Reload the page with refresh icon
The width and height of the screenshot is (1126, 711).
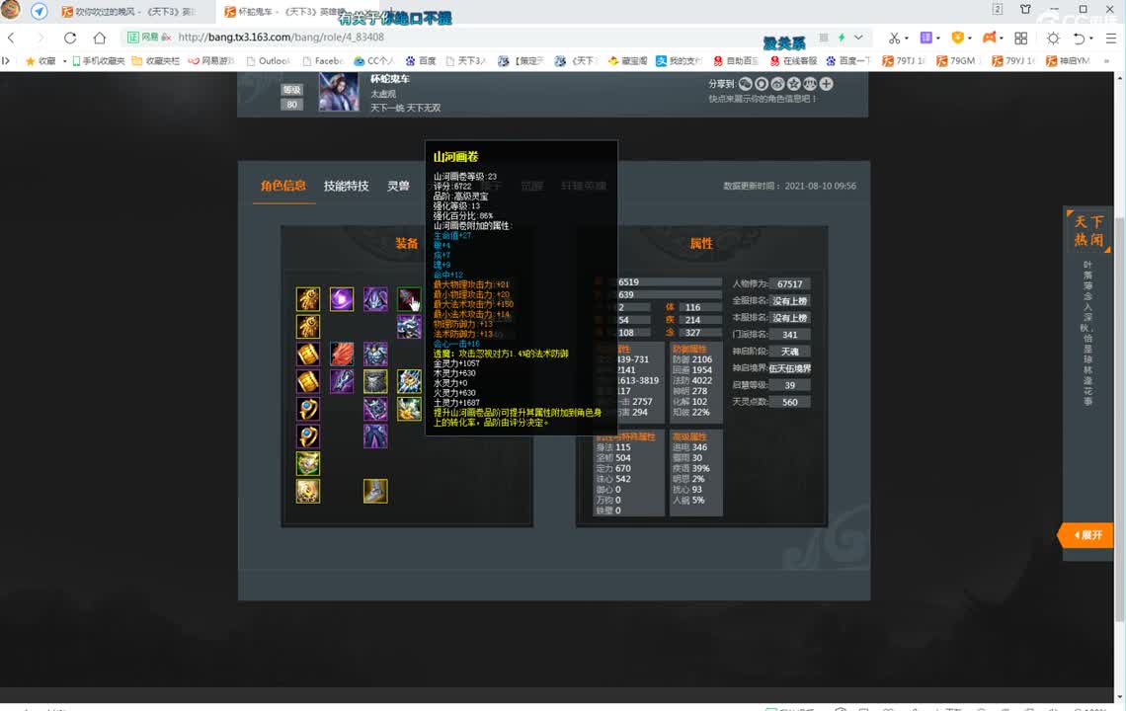(70, 38)
